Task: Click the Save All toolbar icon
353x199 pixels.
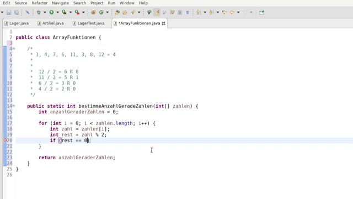Action: coord(17,12)
